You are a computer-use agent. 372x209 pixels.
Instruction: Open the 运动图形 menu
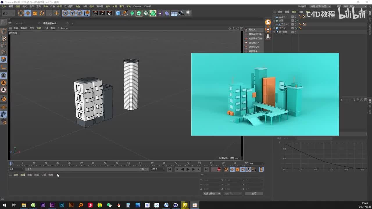68,6
